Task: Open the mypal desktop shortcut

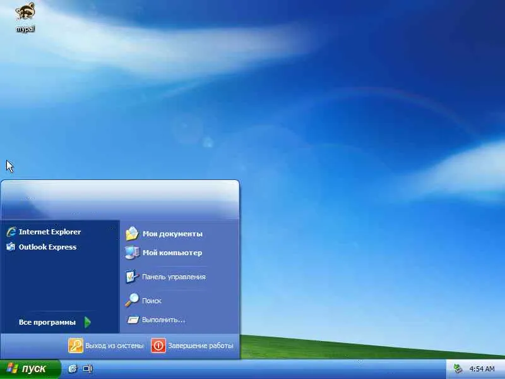Action: click(25, 17)
